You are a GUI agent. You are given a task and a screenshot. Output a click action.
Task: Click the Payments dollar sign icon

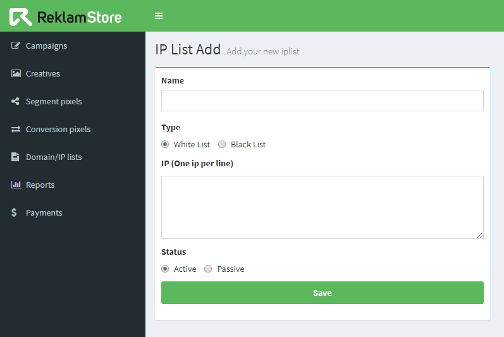[15, 212]
